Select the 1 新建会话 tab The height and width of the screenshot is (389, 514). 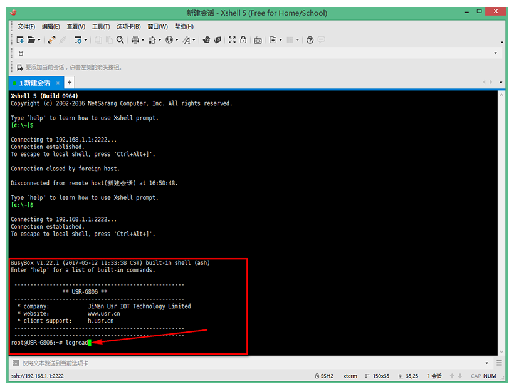click(34, 83)
